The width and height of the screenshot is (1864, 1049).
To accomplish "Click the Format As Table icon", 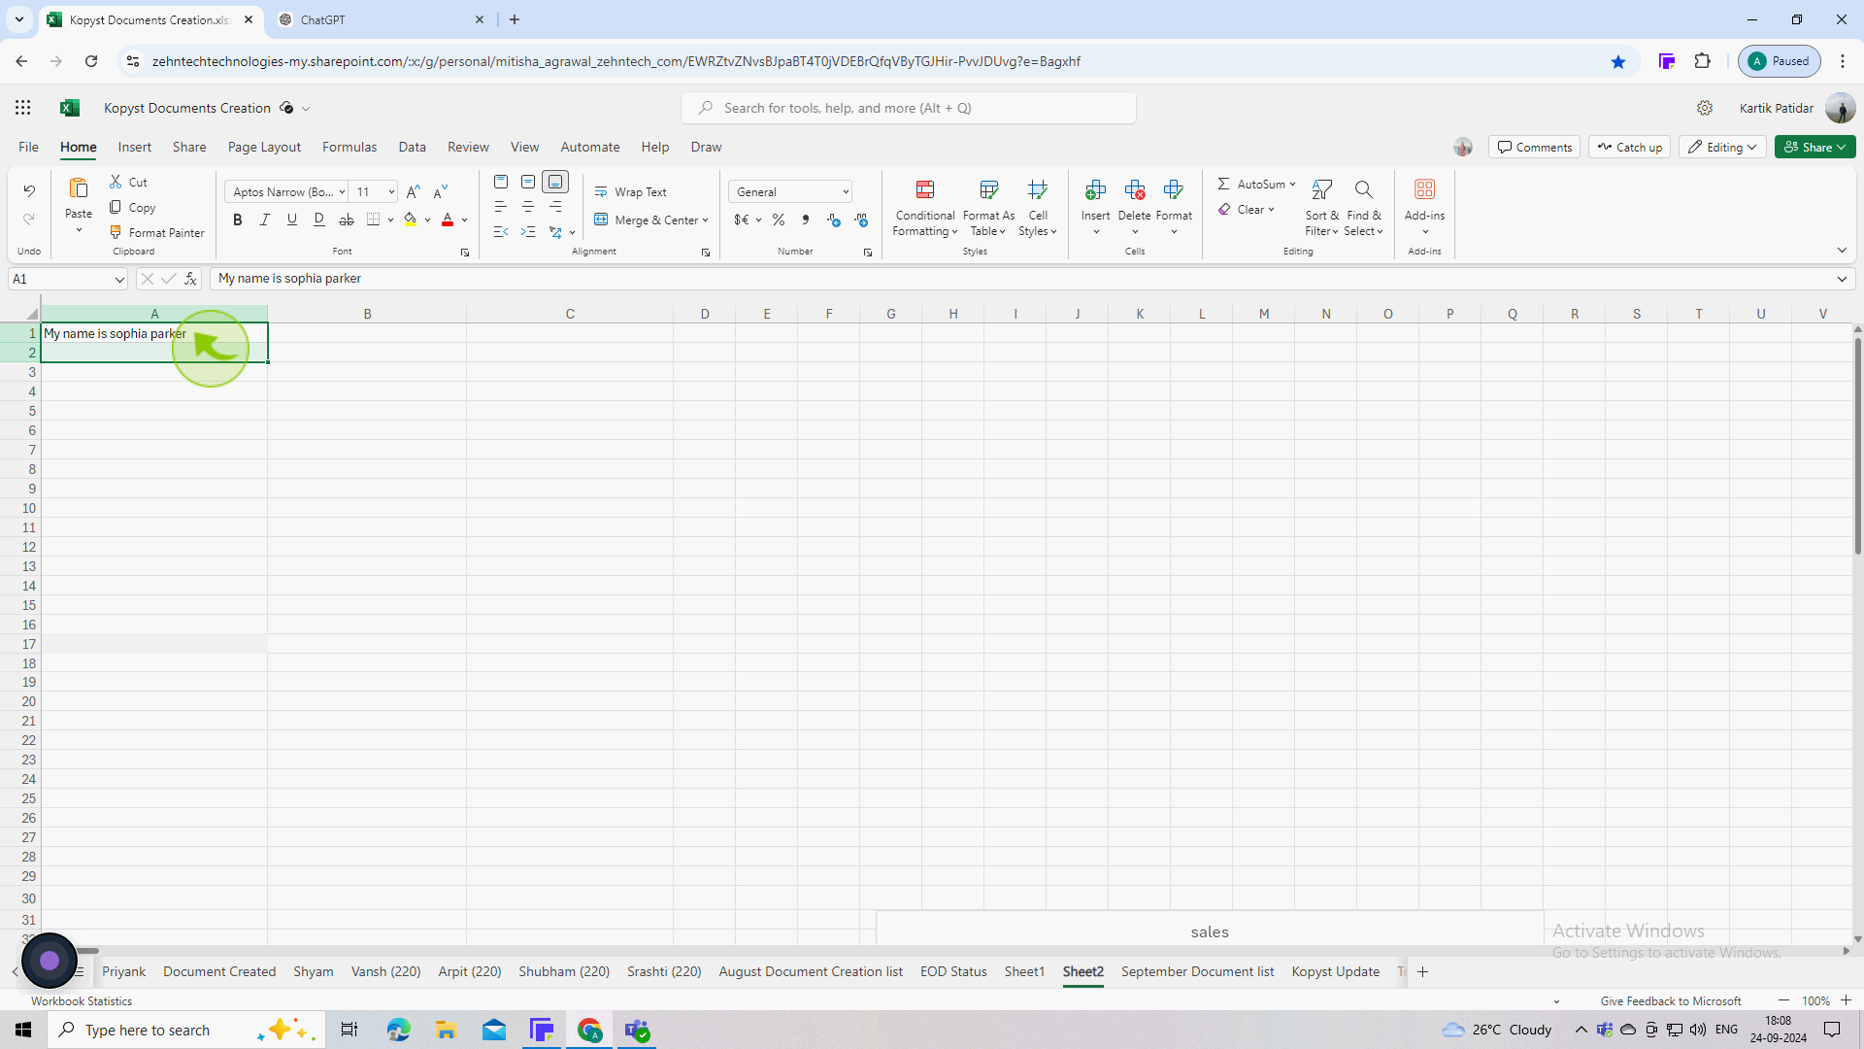I will [x=989, y=189].
